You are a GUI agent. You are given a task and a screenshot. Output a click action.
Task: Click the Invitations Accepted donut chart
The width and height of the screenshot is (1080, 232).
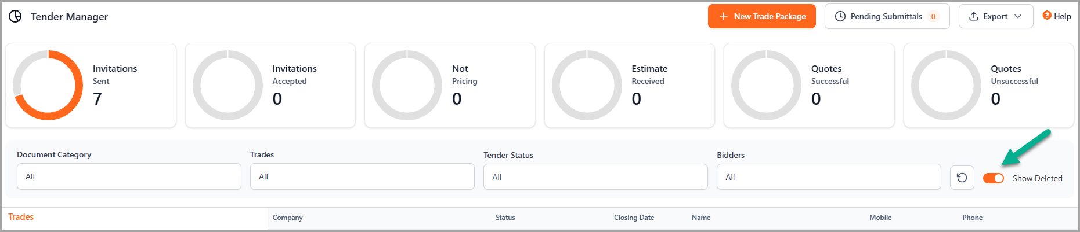pyautogui.click(x=227, y=85)
